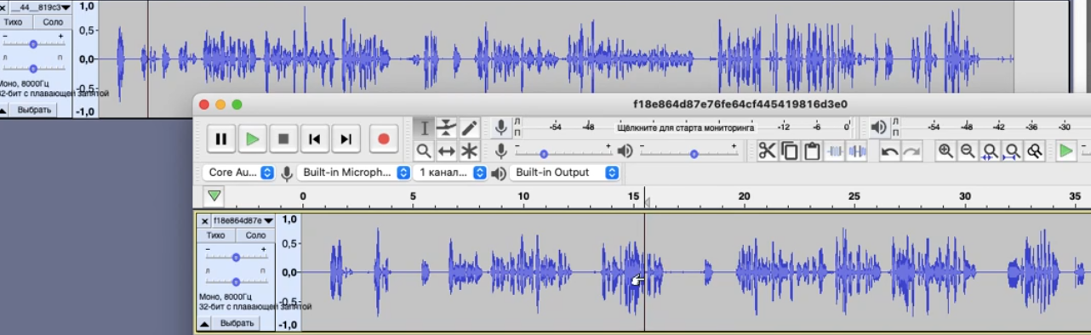Collapse the f18e864d87e track with the arrow button
Screen dimensions: 1091x335
coord(204,324)
